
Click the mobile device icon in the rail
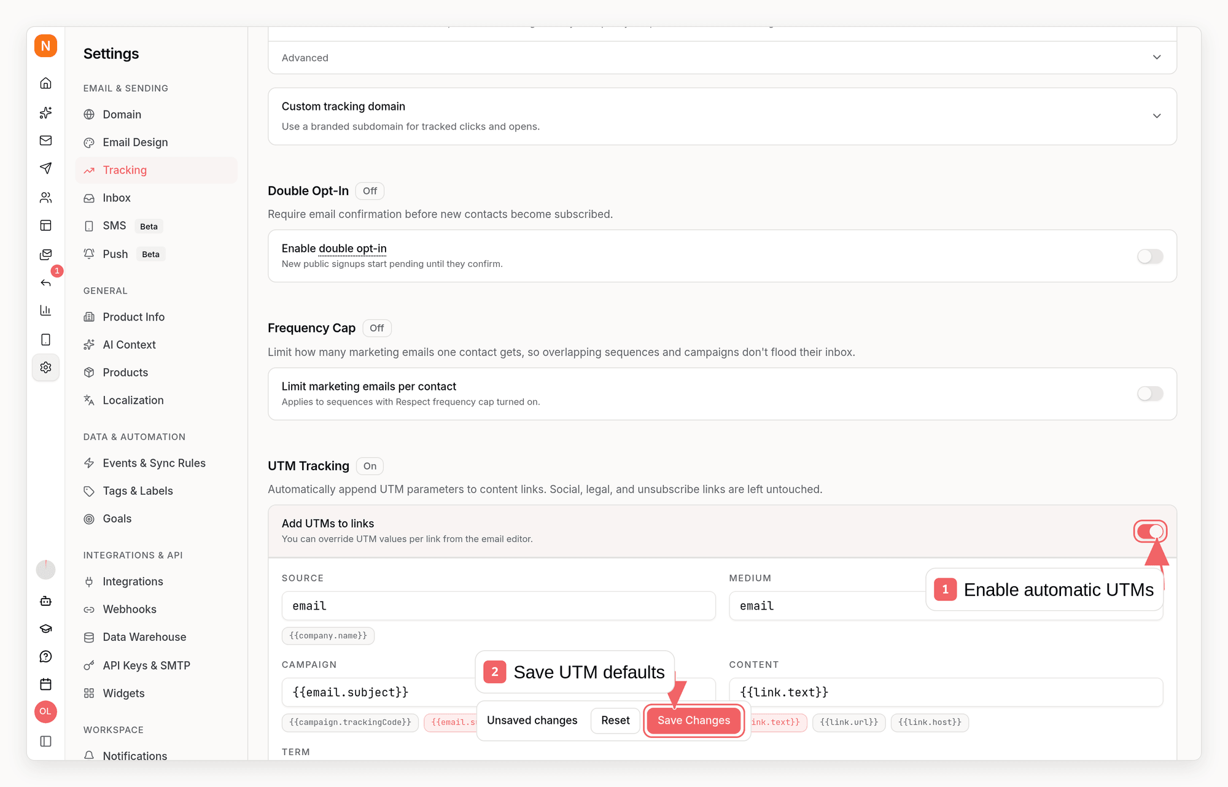click(45, 339)
